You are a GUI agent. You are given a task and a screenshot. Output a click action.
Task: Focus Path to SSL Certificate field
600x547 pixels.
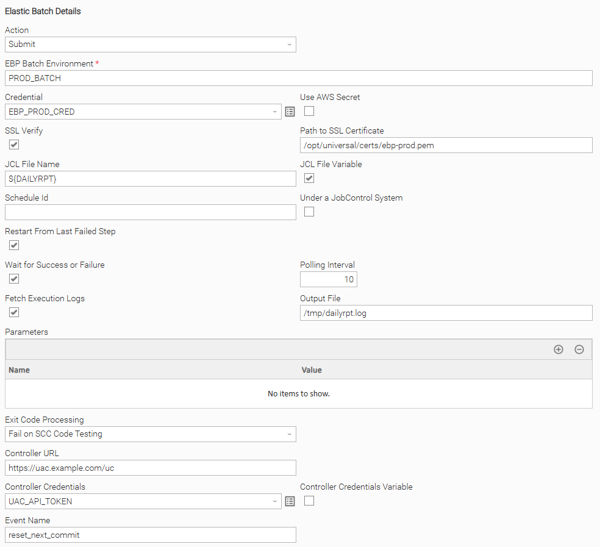tap(446, 146)
